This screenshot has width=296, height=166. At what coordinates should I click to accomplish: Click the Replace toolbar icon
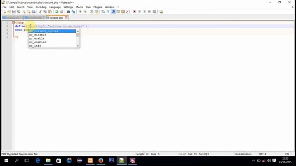coord(73,12)
